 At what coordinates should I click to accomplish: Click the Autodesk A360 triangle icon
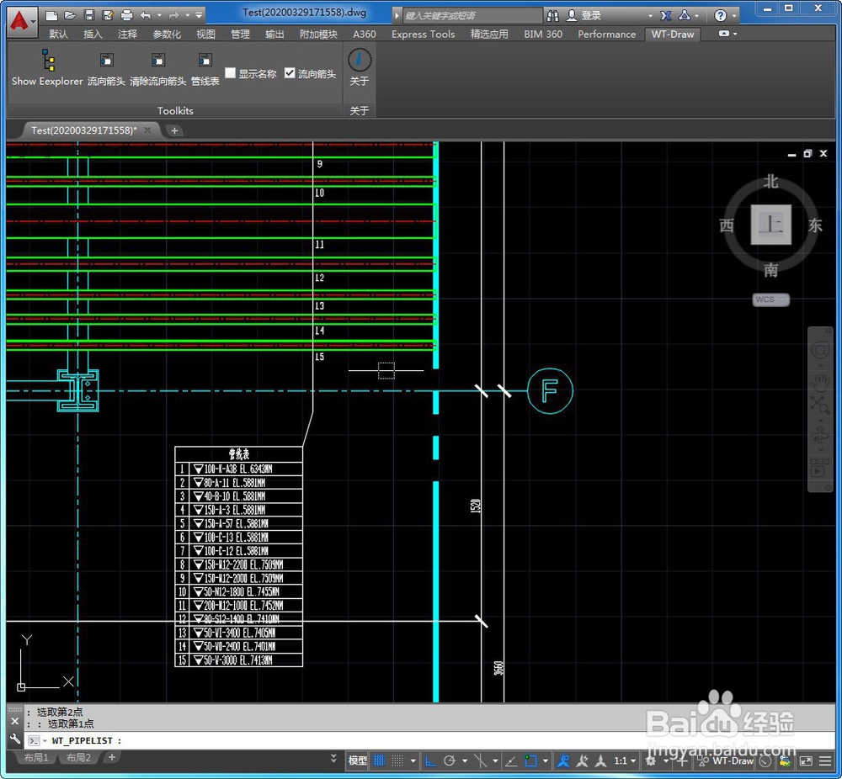coord(684,15)
